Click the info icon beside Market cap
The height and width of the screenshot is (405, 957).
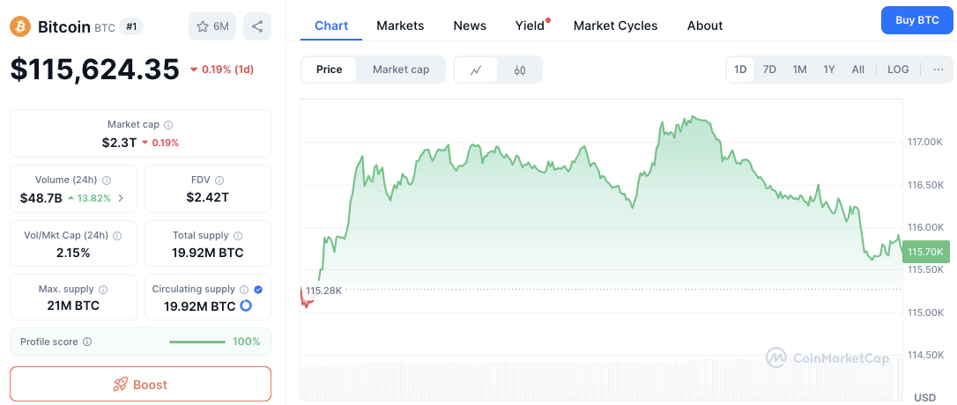(x=168, y=124)
